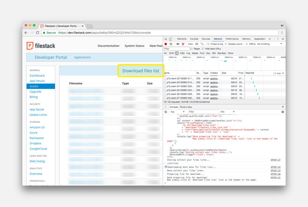308x207 pixels.
Task: Toggle the JS request type filter
Action: (x=177, y=53)
